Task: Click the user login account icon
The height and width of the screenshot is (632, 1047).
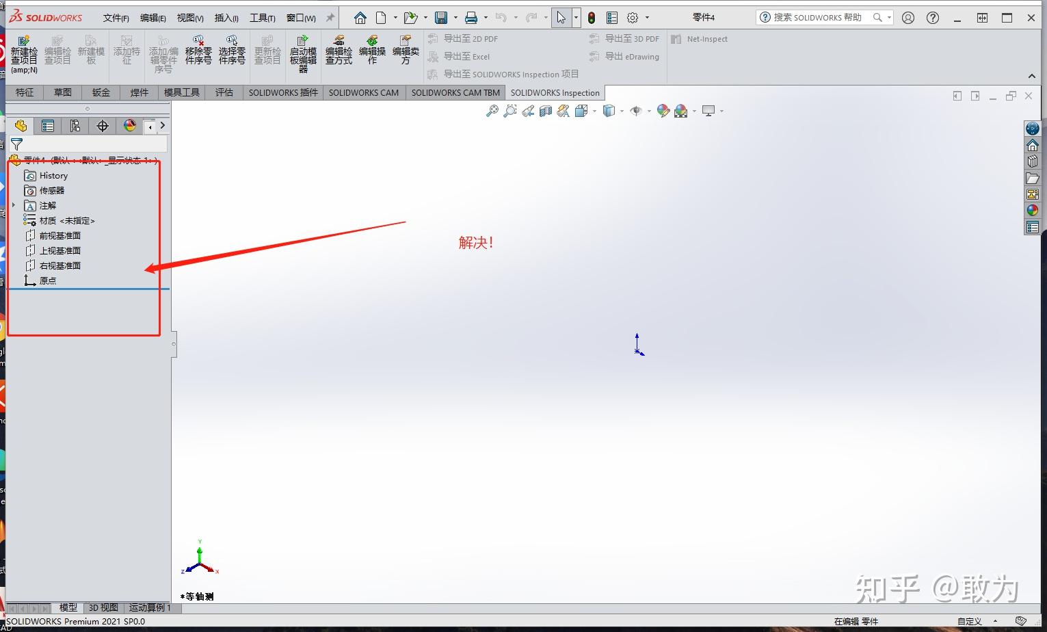Action: [x=908, y=18]
